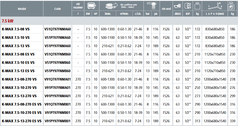
Task: Click the net weight icon above the first kg column
Action: [x=197, y=6]
